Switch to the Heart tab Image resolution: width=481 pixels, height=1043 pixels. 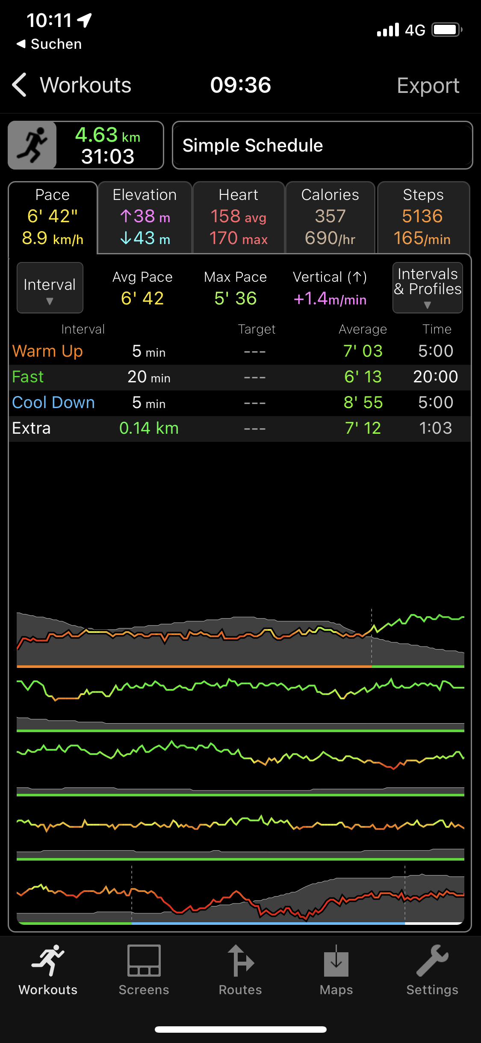[239, 218]
